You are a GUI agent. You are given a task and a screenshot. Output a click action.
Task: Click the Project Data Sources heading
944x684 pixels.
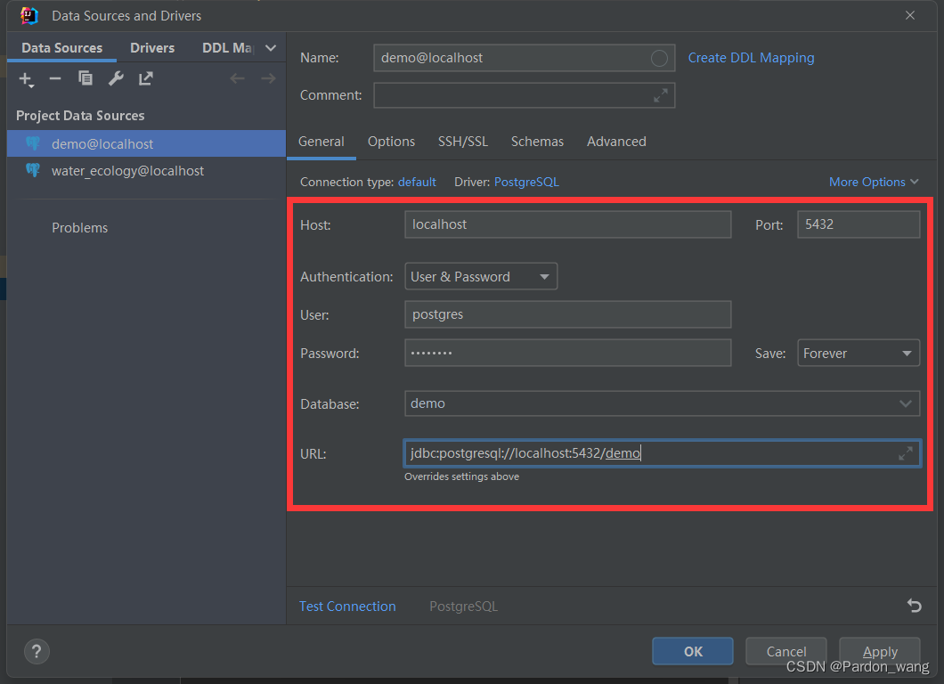(x=80, y=116)
